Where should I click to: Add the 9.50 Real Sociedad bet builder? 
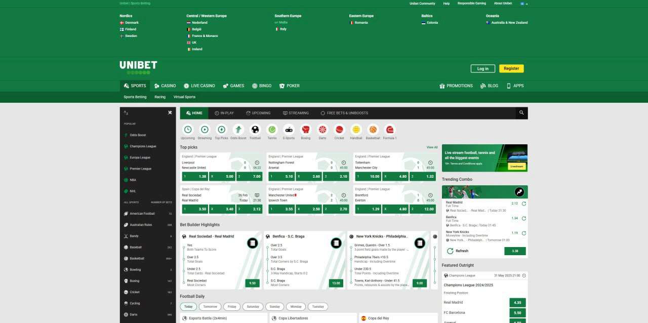253,283
